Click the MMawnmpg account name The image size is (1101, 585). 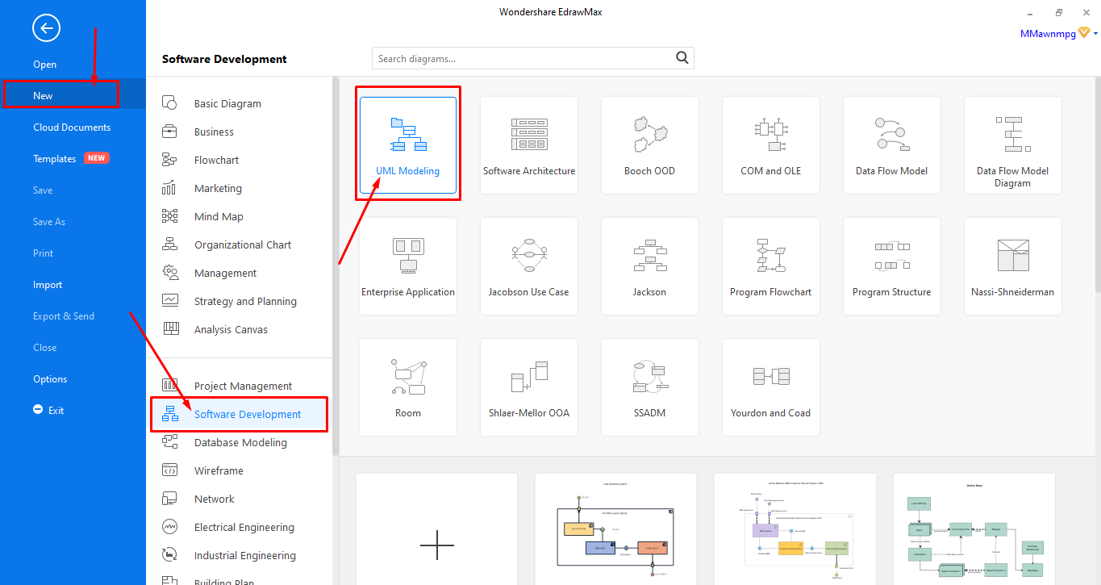1048,34
